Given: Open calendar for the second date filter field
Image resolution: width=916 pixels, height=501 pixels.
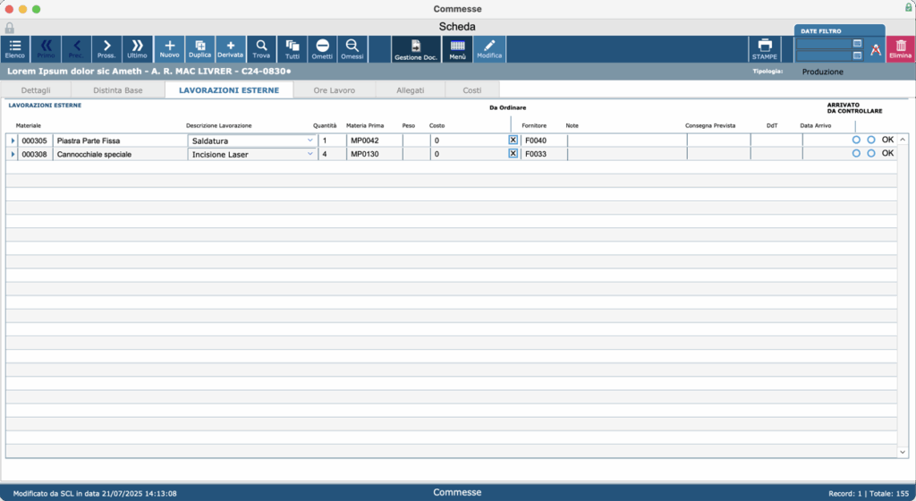Looking at the screenshot, I should coord(857,55).
